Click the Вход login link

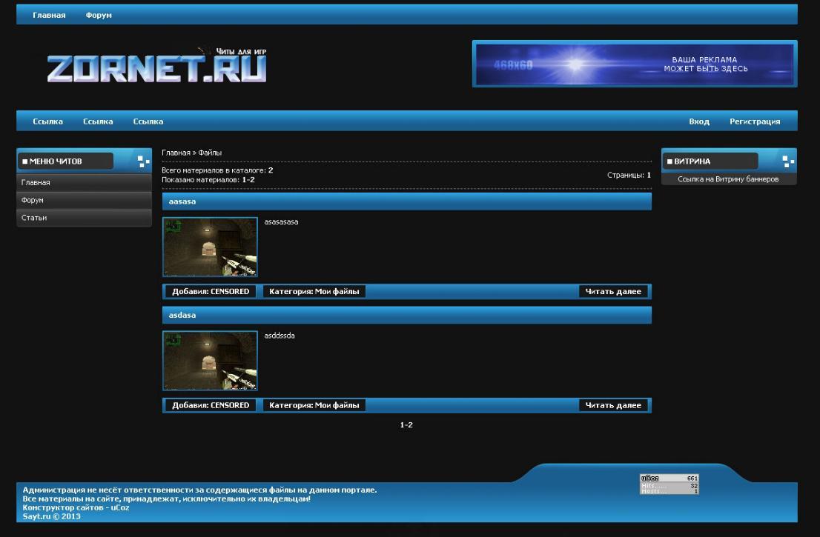coord(698,121)
